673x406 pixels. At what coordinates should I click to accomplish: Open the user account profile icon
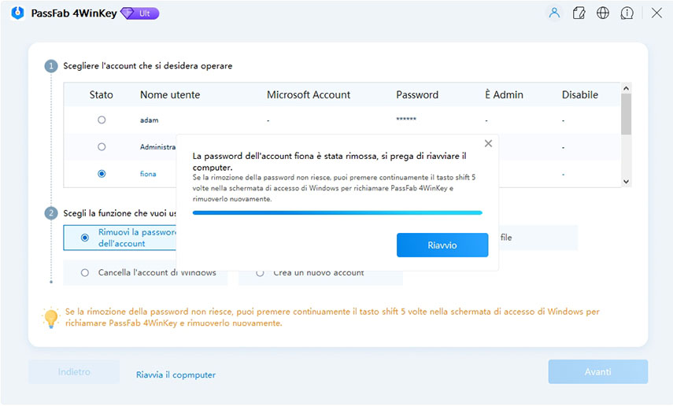(x=554, y=13)
